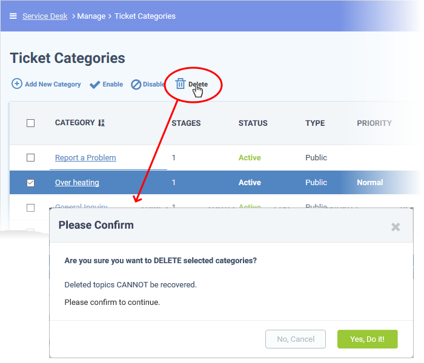
Task: Click the Disable circle-slash icon
Action: 136,85
